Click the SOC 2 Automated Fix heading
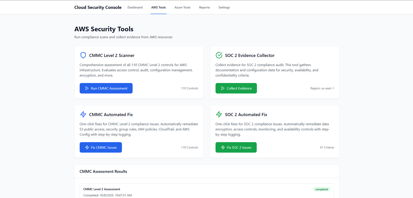Screen dimensions: 413x198 (x=246, y=114)
